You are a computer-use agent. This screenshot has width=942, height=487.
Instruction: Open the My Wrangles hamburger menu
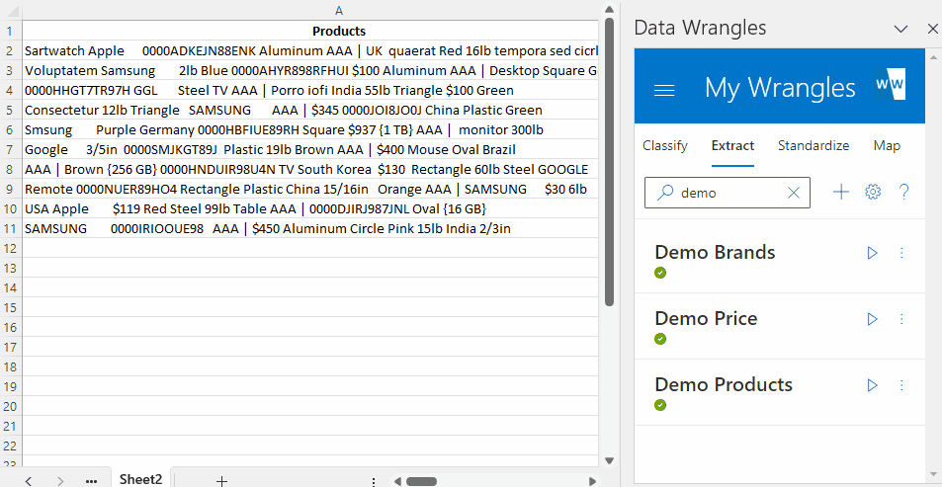click(664, 90)
